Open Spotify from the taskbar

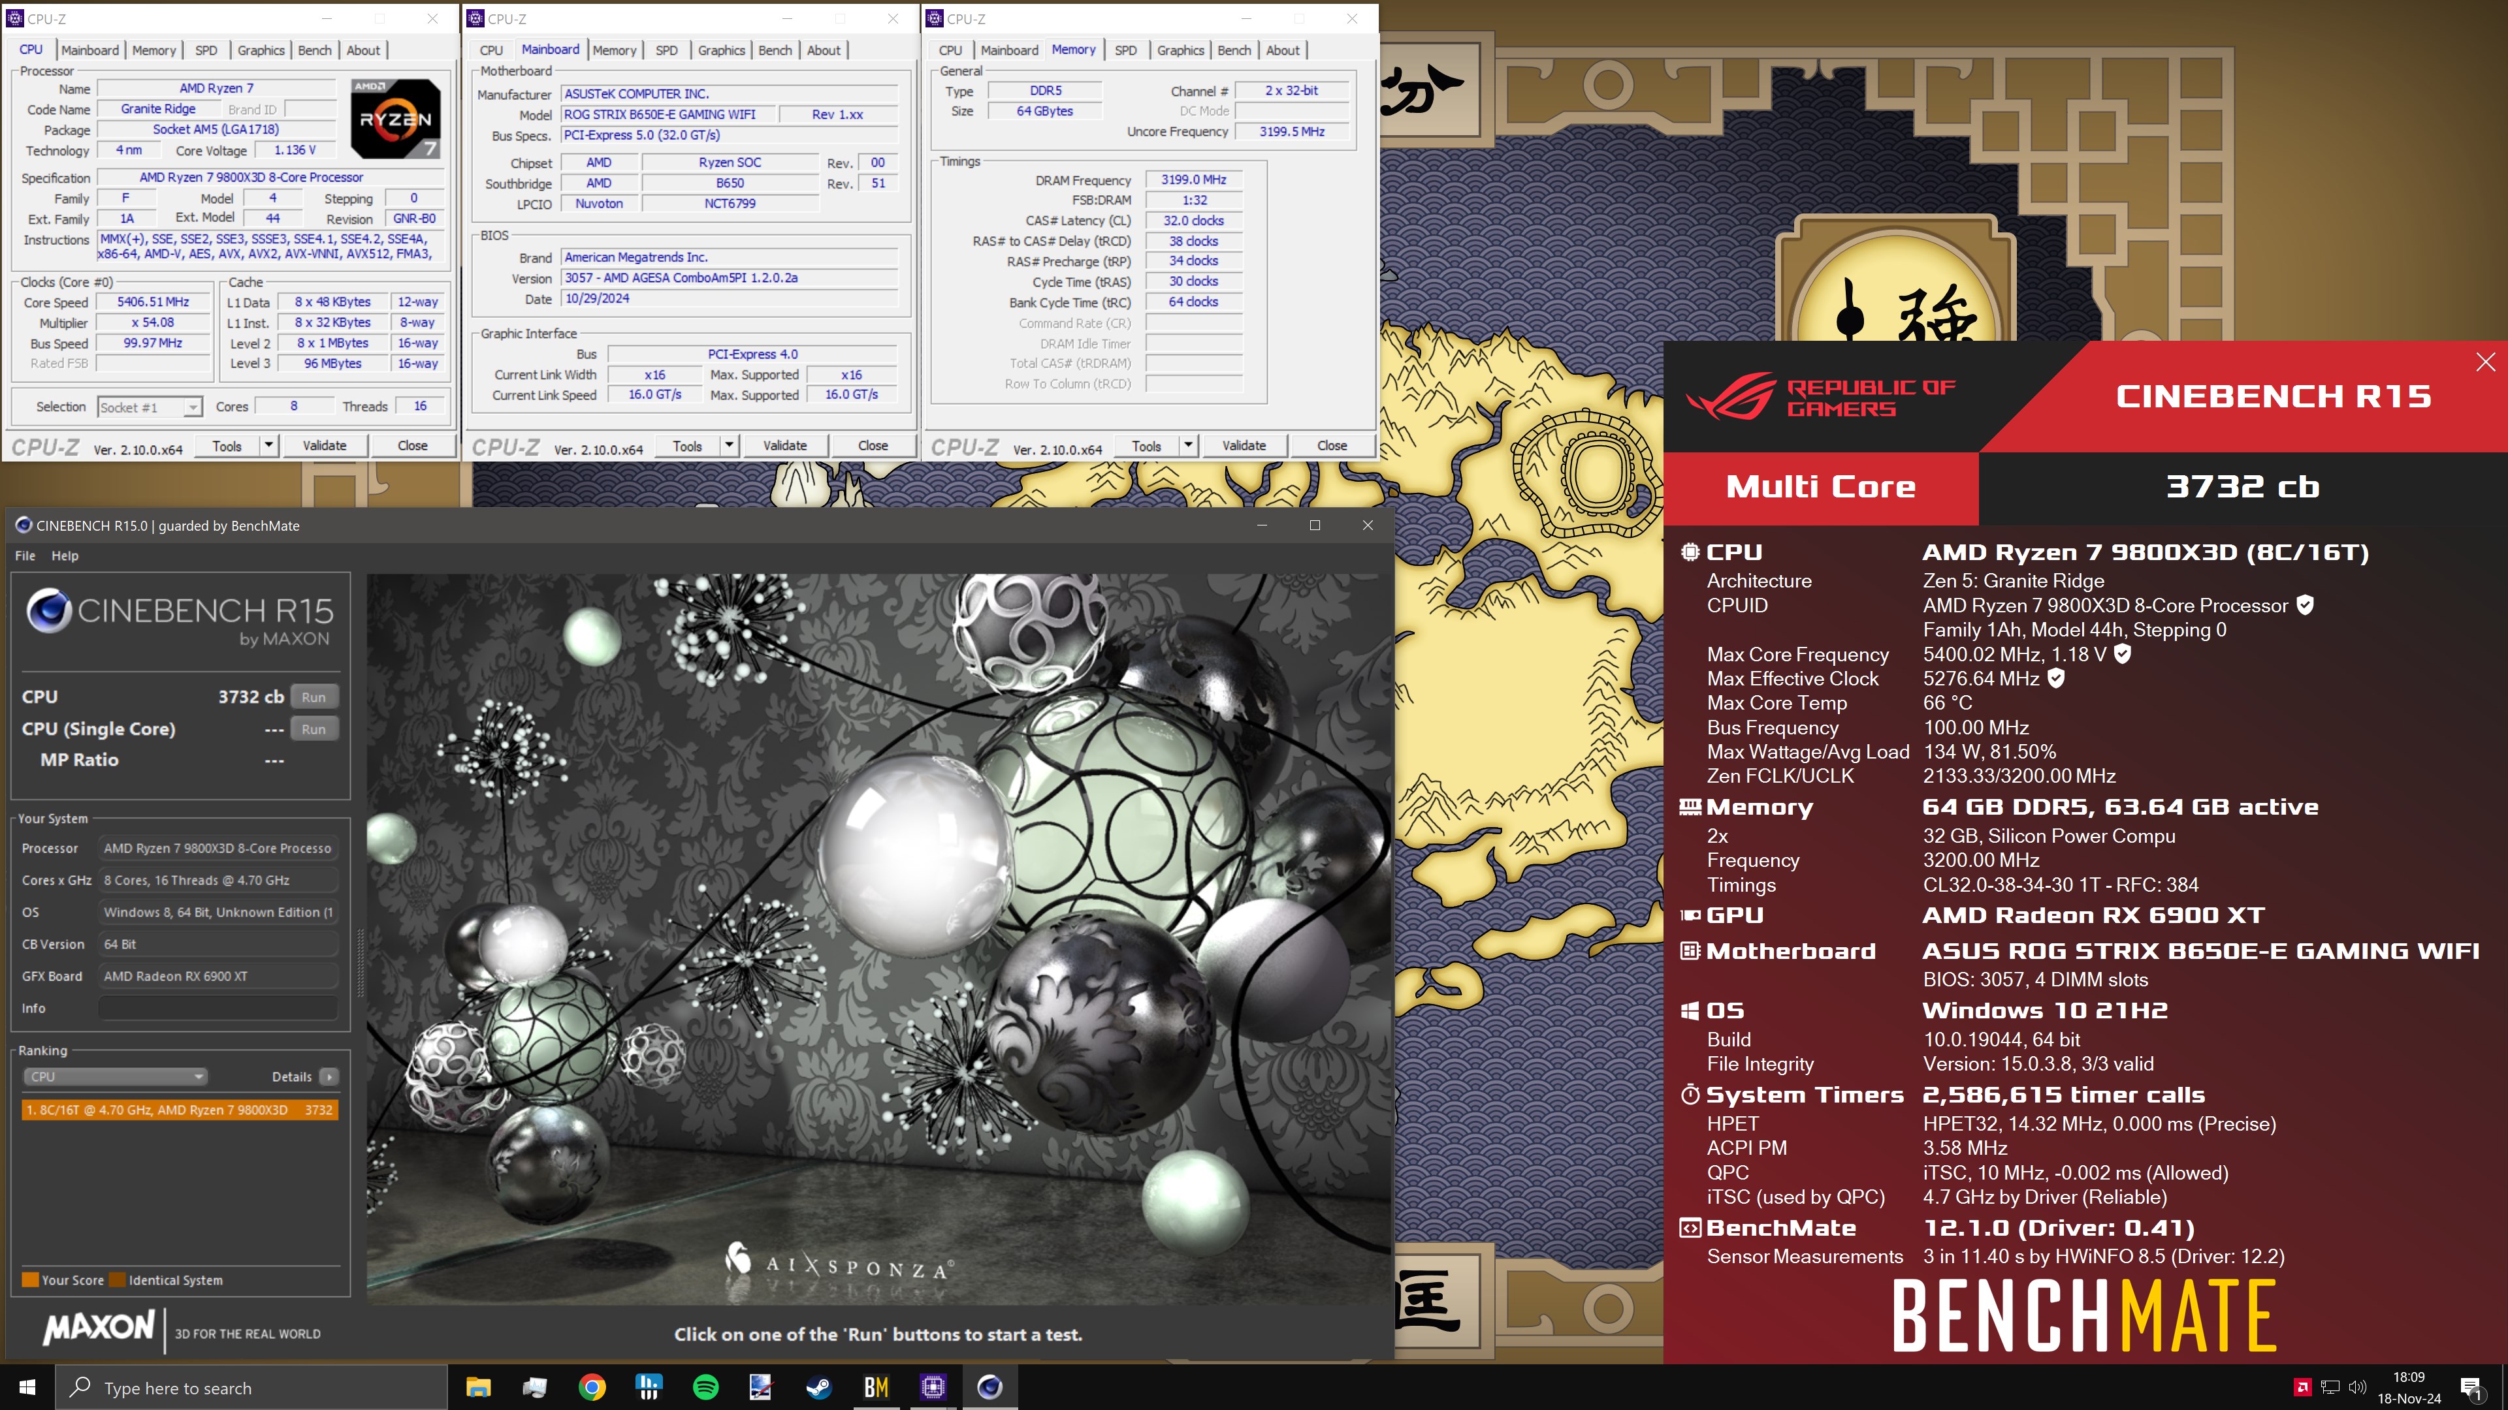click(x=705, y=1386)
